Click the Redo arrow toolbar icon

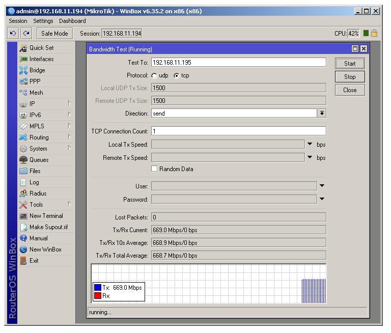click(x=26, y=34)
